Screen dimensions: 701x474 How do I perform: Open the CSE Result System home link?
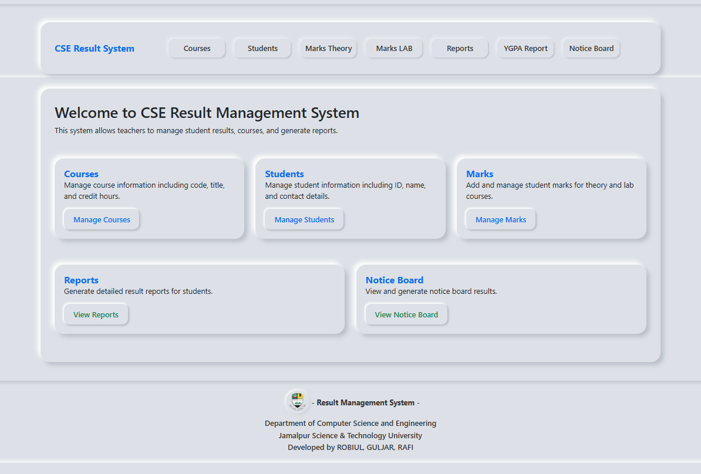coord(95,49)
